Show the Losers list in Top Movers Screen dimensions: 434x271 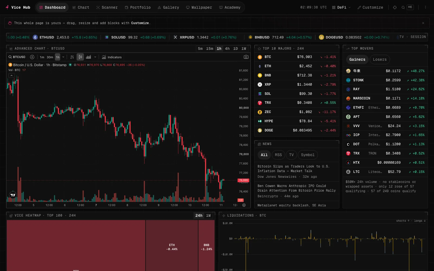tap(380, 60)
